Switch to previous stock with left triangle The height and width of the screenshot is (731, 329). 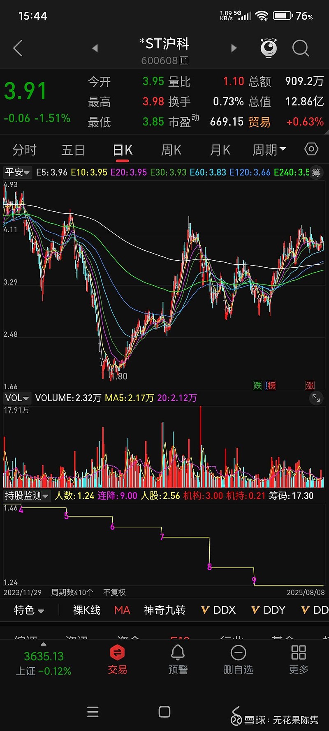(95, 48)
